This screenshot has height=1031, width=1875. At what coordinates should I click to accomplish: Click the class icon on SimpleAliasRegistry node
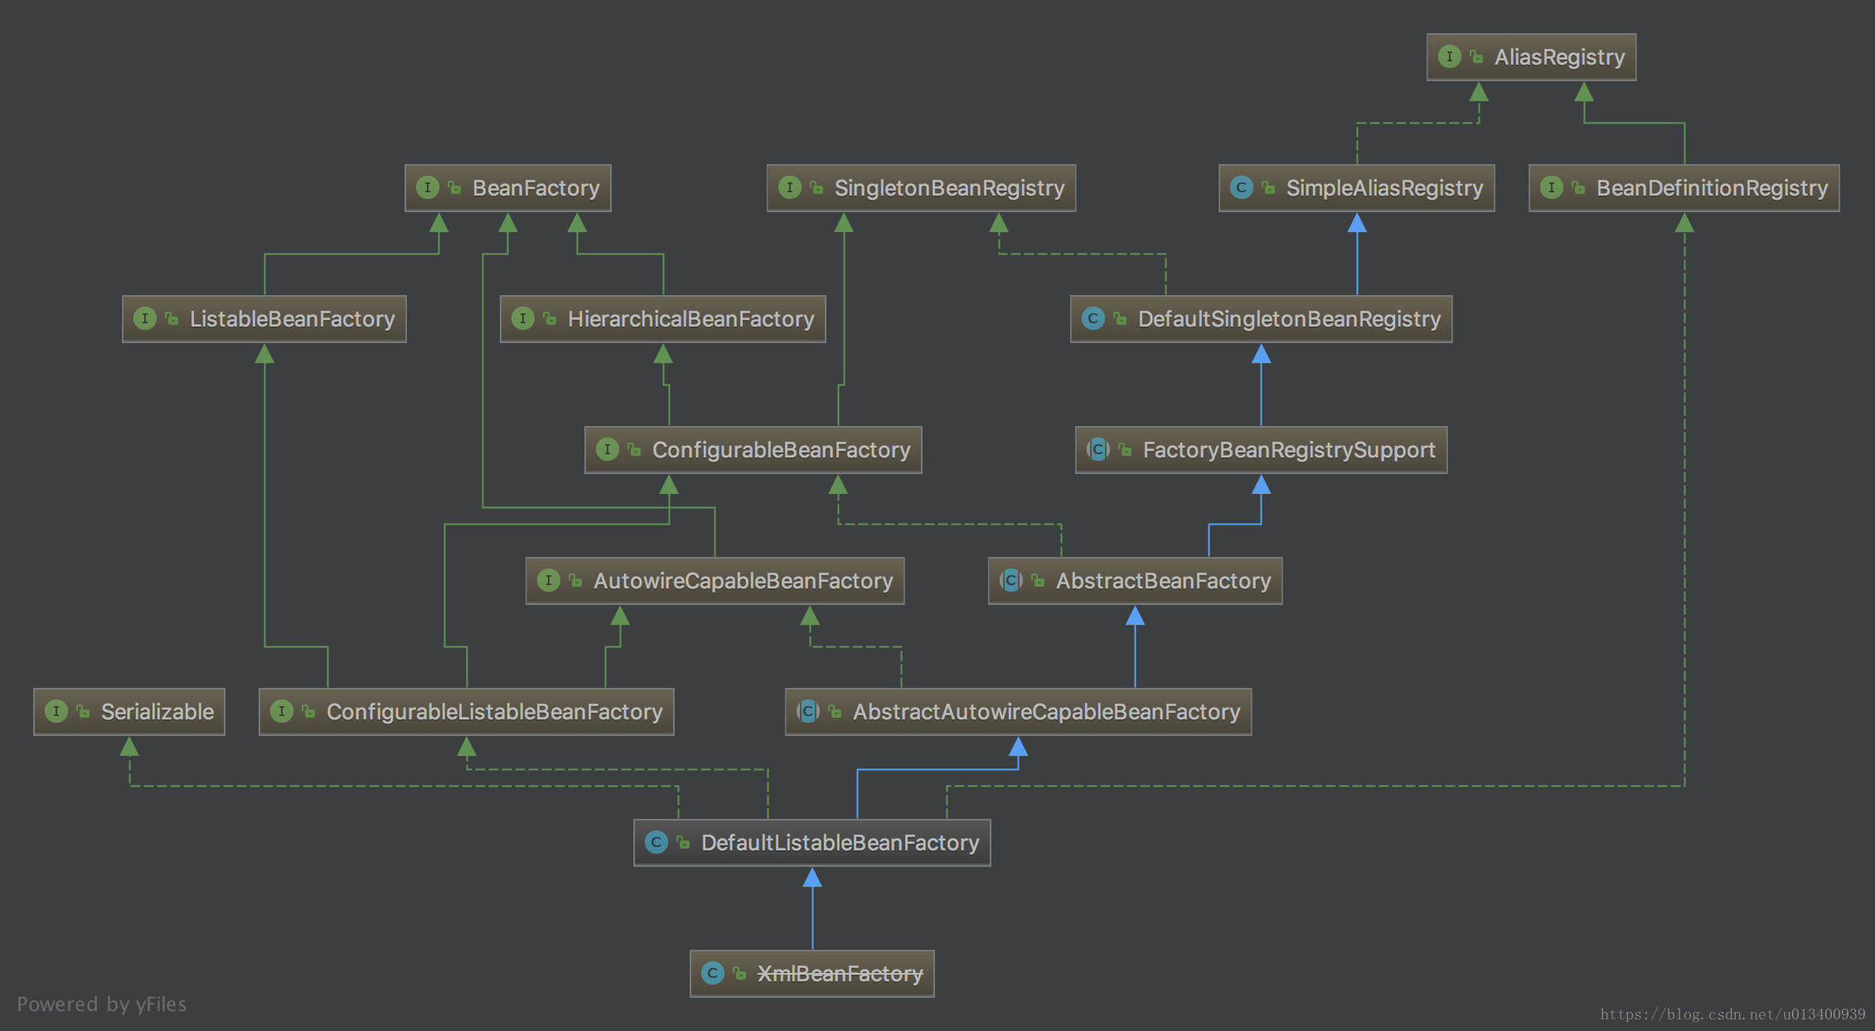[x=1241, y=187]
